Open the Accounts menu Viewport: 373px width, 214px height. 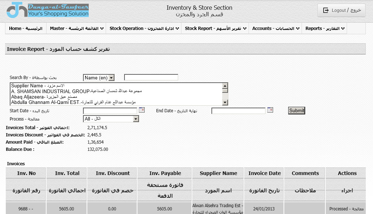(276, 28)
